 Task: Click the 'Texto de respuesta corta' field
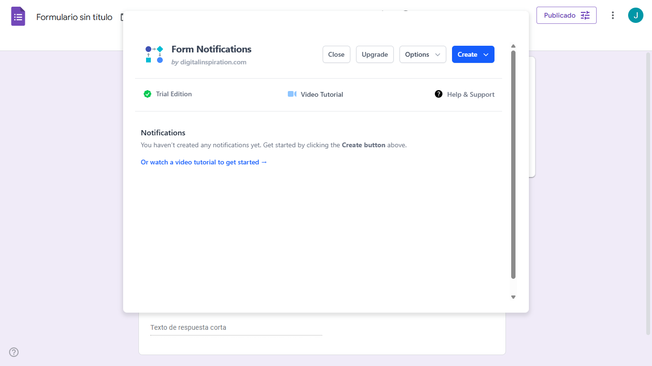point(236,328)
